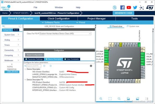Viewport: 155px width, 104px height.
Task: Open the Software Packs dropdown
Action: pos(51,23)
